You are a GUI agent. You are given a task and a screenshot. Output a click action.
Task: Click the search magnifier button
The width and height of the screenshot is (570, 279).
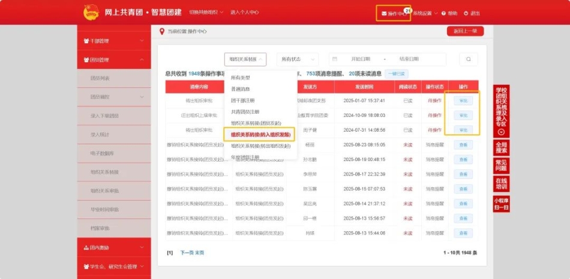point(469,59)
